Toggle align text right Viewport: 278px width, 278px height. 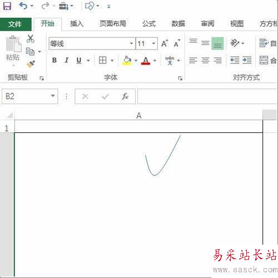pyautogui.click(x=217, y=60)
